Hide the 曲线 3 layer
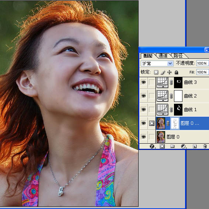 (x=143, y=82)
